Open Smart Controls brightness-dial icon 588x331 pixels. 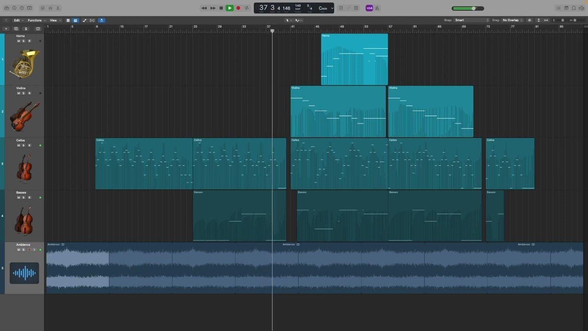43,8
